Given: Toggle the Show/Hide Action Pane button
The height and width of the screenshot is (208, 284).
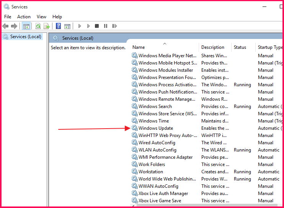Looking at the screenshot, I should point(67,26).
